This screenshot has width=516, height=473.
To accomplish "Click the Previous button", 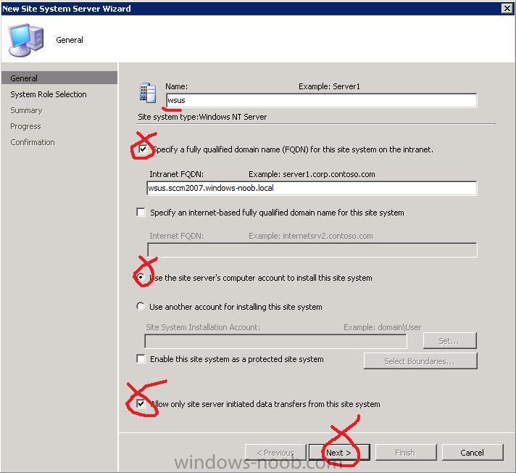I will (275, 453).
